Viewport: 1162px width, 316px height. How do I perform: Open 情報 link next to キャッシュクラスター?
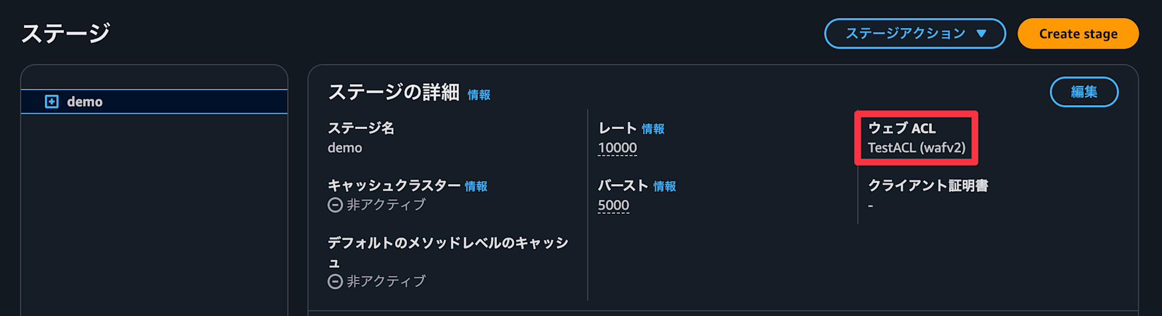point(476,186)
